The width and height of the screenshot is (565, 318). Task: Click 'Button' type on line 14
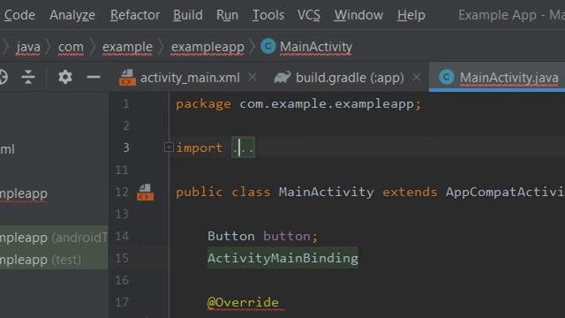231,236
